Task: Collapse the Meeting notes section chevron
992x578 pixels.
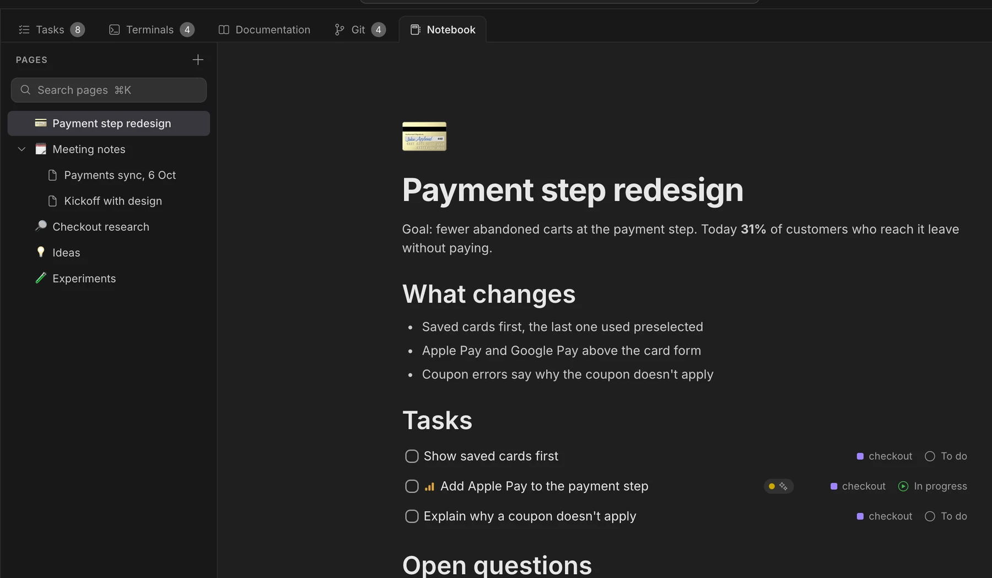Action: coord(21,149)
